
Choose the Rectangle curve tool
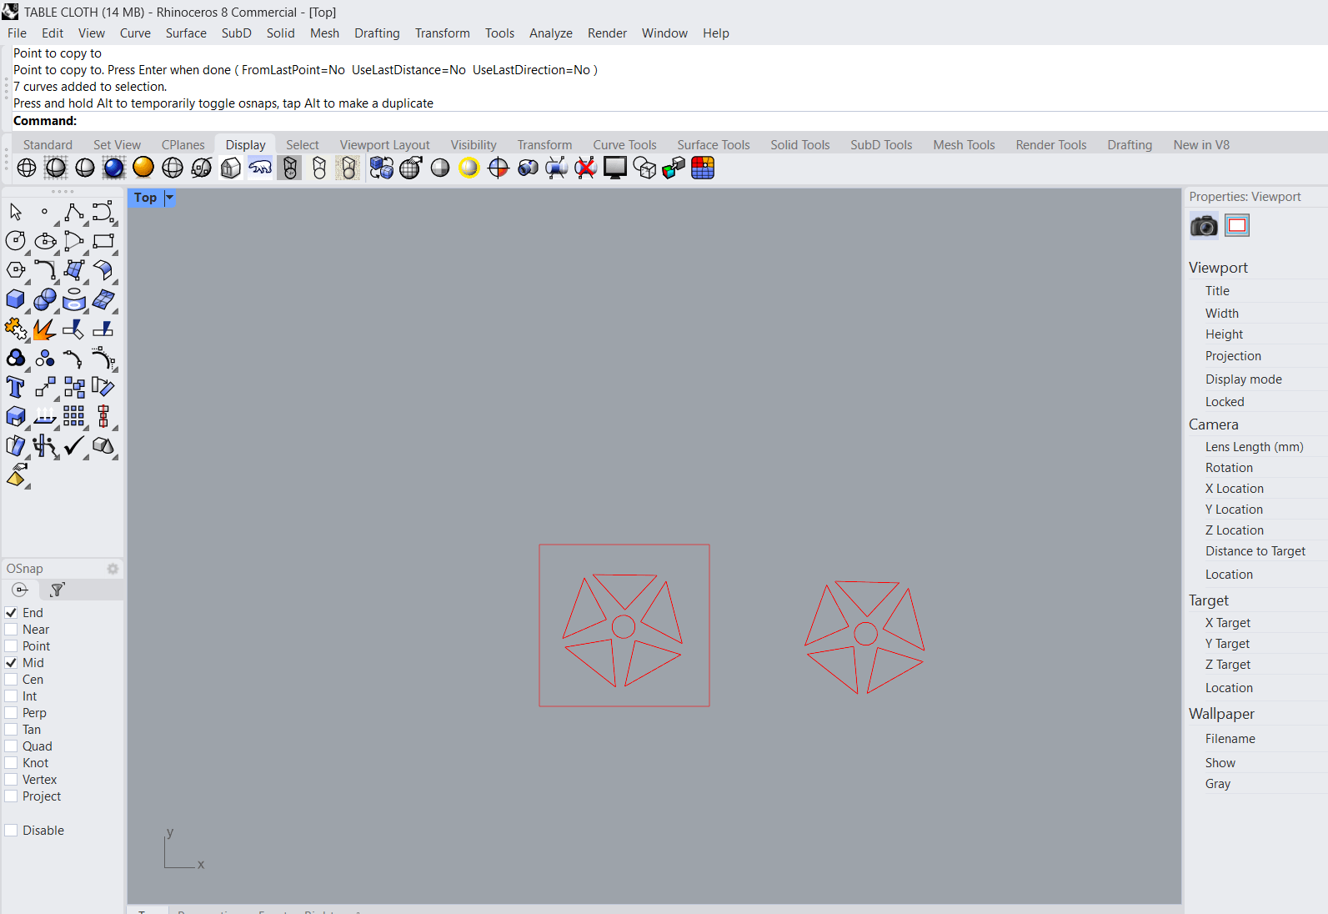(103, 242)
